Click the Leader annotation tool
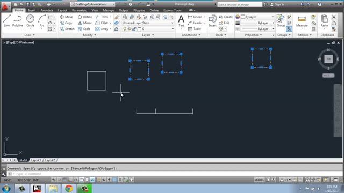 (x=195, y=23)
